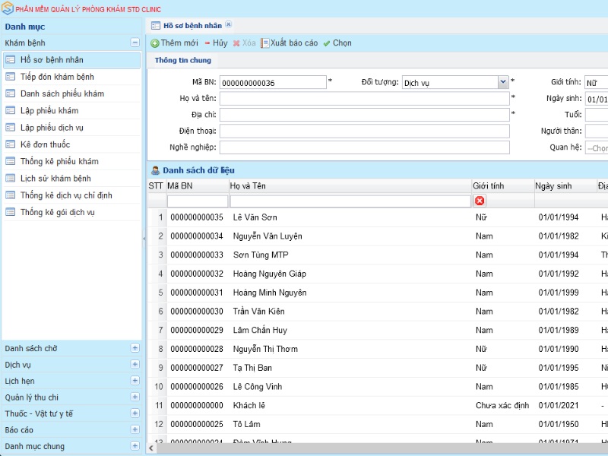Screen dimensions: 608x456
Task: Expand the Quản lý thu chi section
Action: click(135, 397)
